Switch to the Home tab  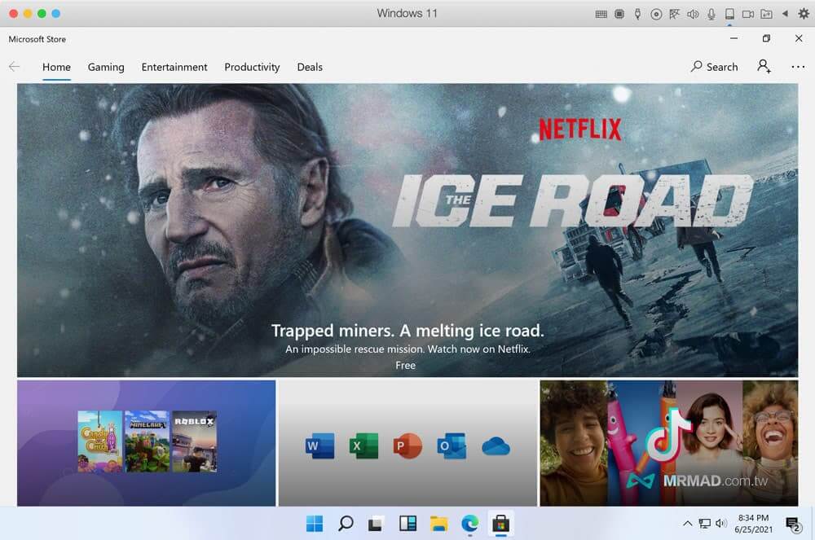click(x=57, y=67)
